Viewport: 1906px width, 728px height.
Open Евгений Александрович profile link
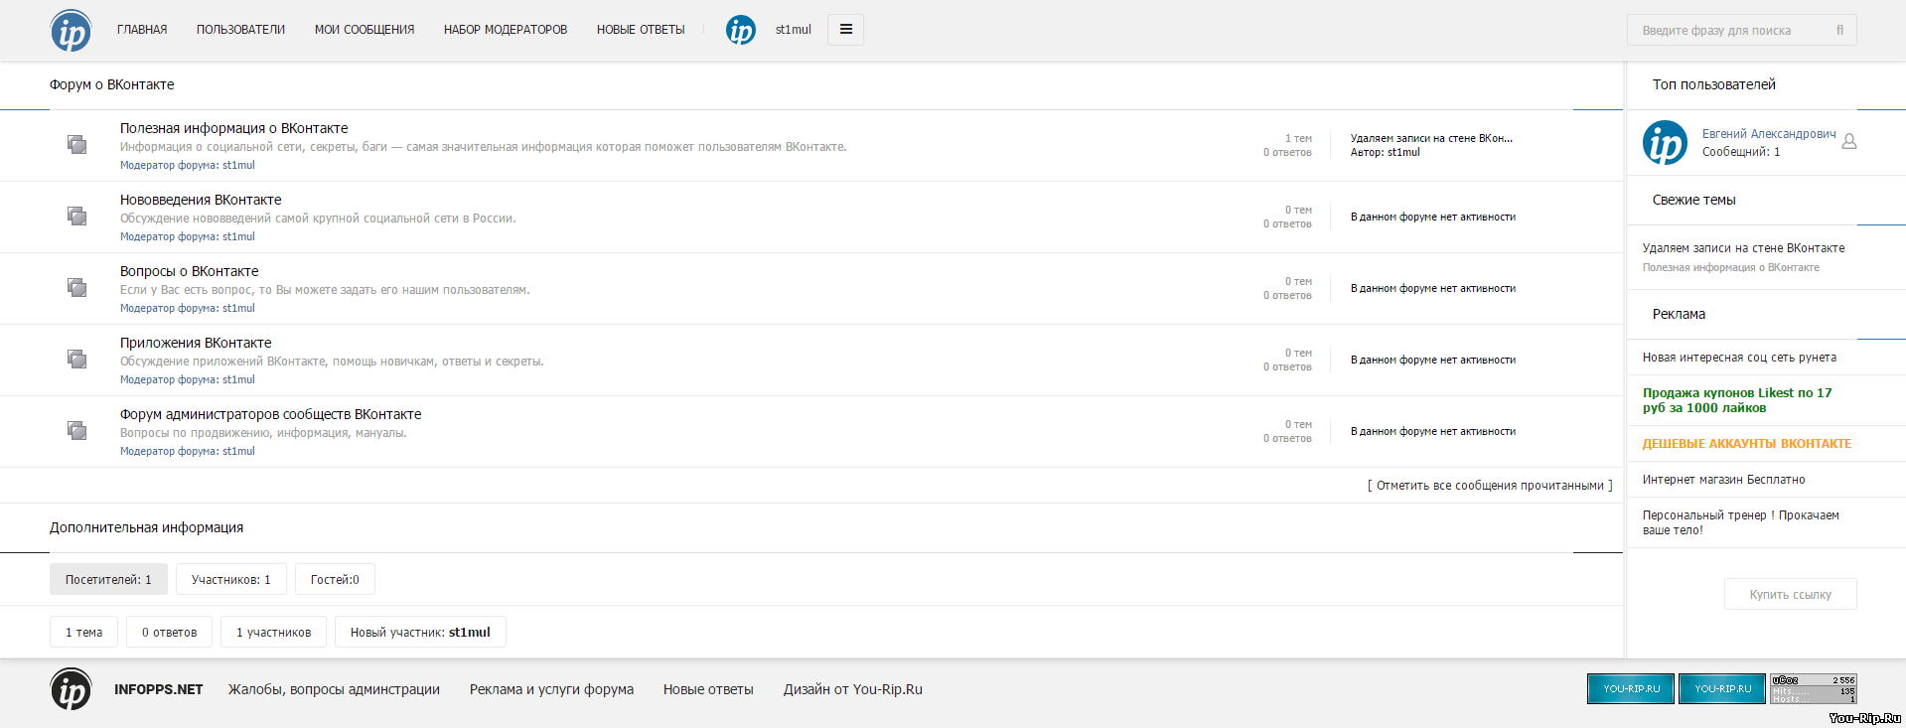coord(1769,134)
